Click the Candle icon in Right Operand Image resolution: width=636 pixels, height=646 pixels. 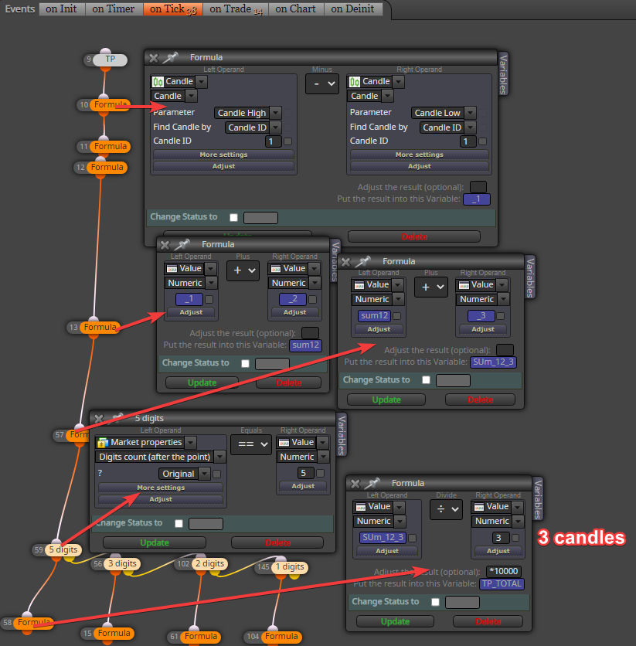(355, 82)
